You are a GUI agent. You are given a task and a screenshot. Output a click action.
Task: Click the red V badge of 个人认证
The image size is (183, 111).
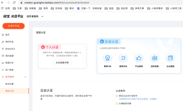[x=43, y=47]
